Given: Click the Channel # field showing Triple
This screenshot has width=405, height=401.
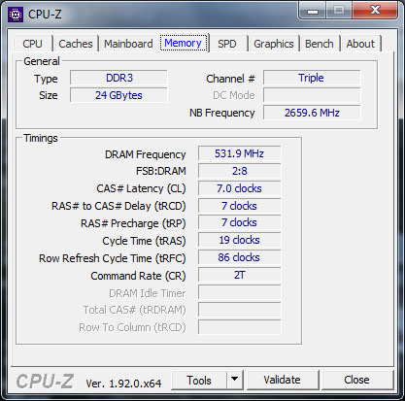Looking at the screenshot, I should [x=312, y=78].
